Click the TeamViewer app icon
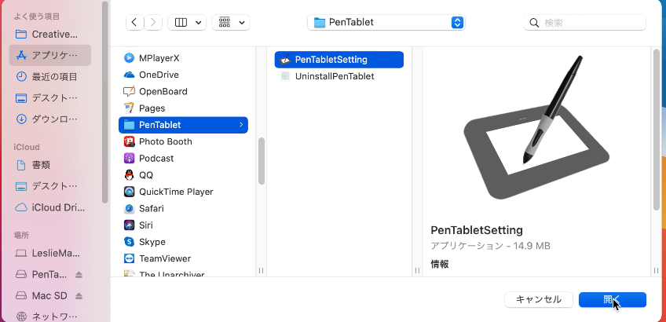 129,258
